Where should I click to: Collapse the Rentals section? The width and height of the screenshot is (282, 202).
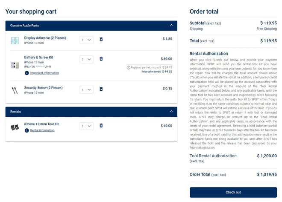coord(171,112)
